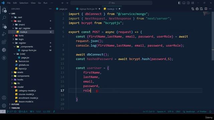Open Accounts icon in activity bar
This screenshot has width=214, height=120.
[4, 98]
